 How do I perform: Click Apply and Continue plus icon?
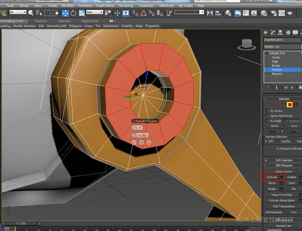click(x=141, y=142)
